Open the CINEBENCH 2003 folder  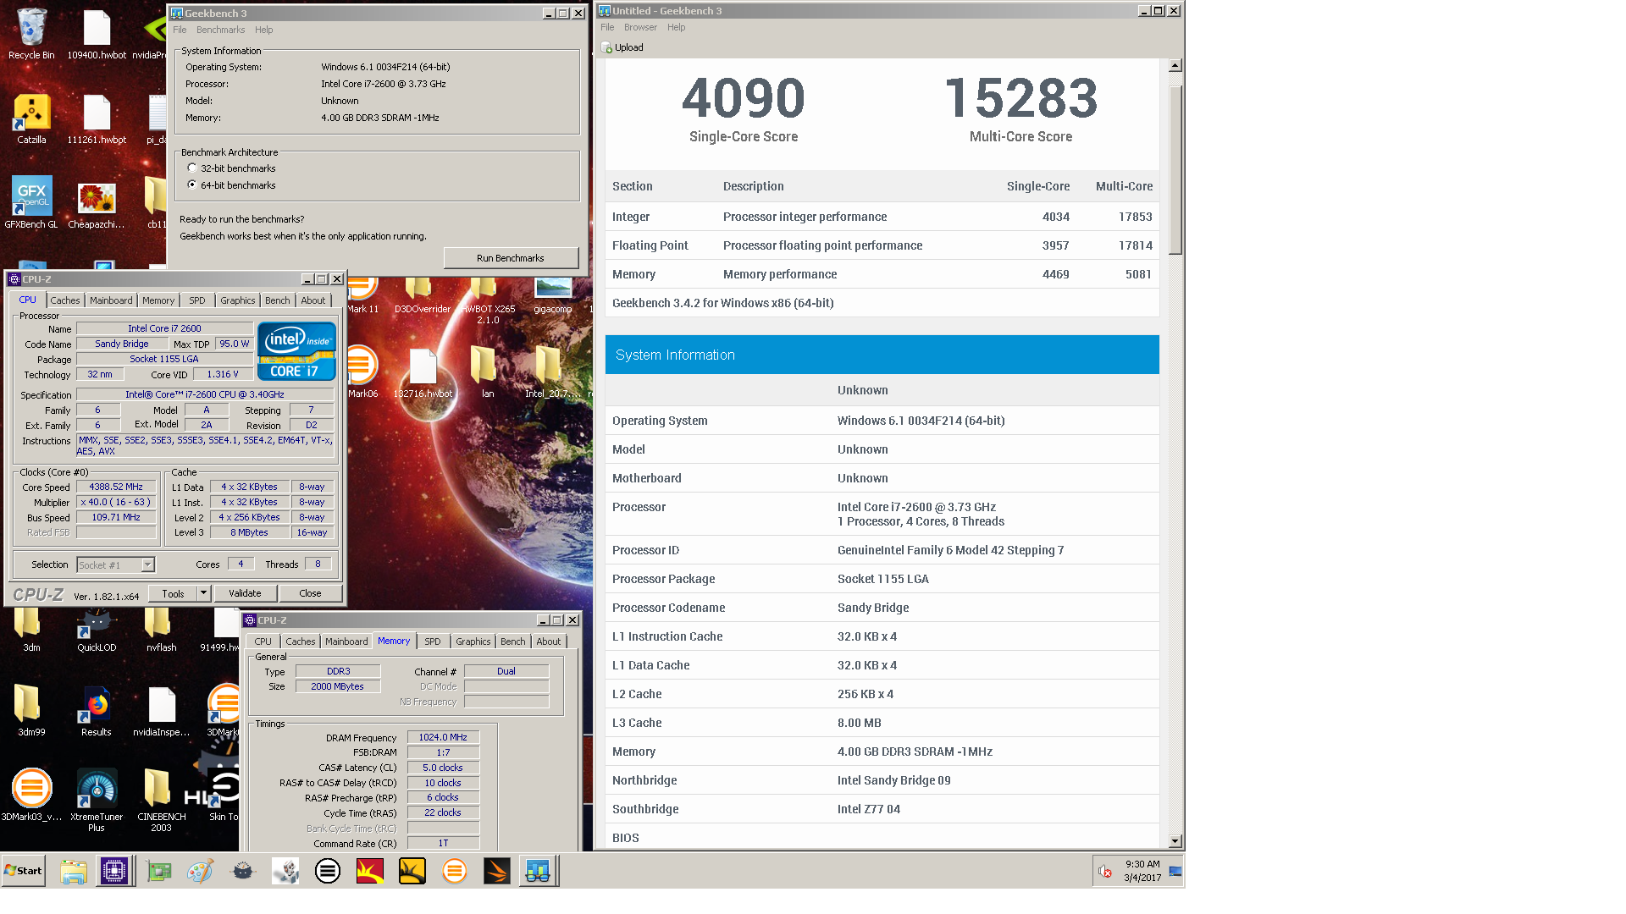(x=161, y=800)
